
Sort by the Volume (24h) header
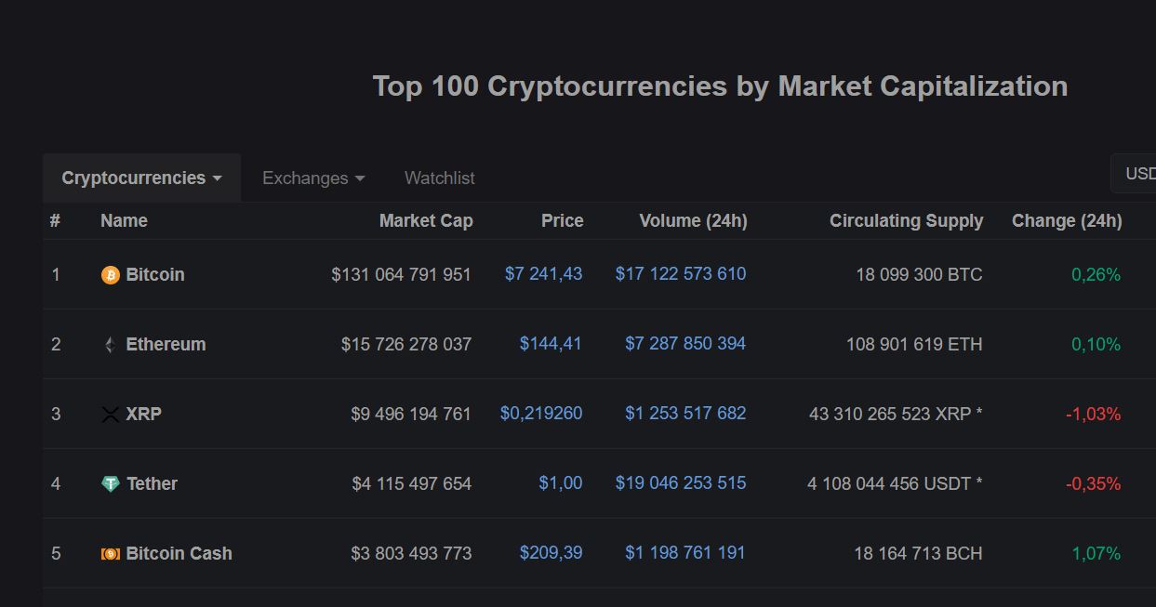[693, 221]
